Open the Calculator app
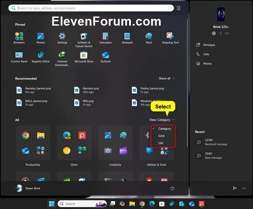Viewport: 253px width, 209px height. tap(105, 38)
